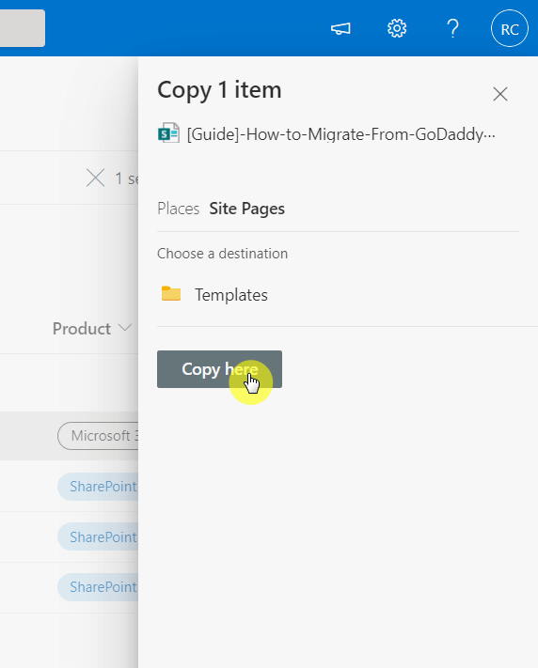Click the Choose a destination label
Viewport: 538px width, 668px height.
point(222,254)
